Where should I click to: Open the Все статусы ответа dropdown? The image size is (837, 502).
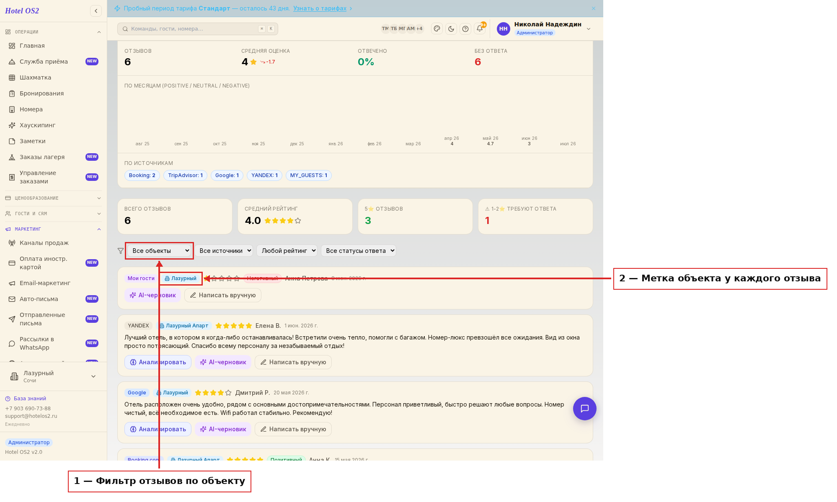(x=359, y=251)
